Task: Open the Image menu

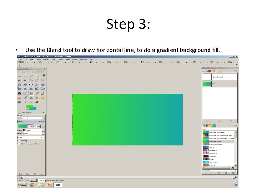Action: (46, 60)
